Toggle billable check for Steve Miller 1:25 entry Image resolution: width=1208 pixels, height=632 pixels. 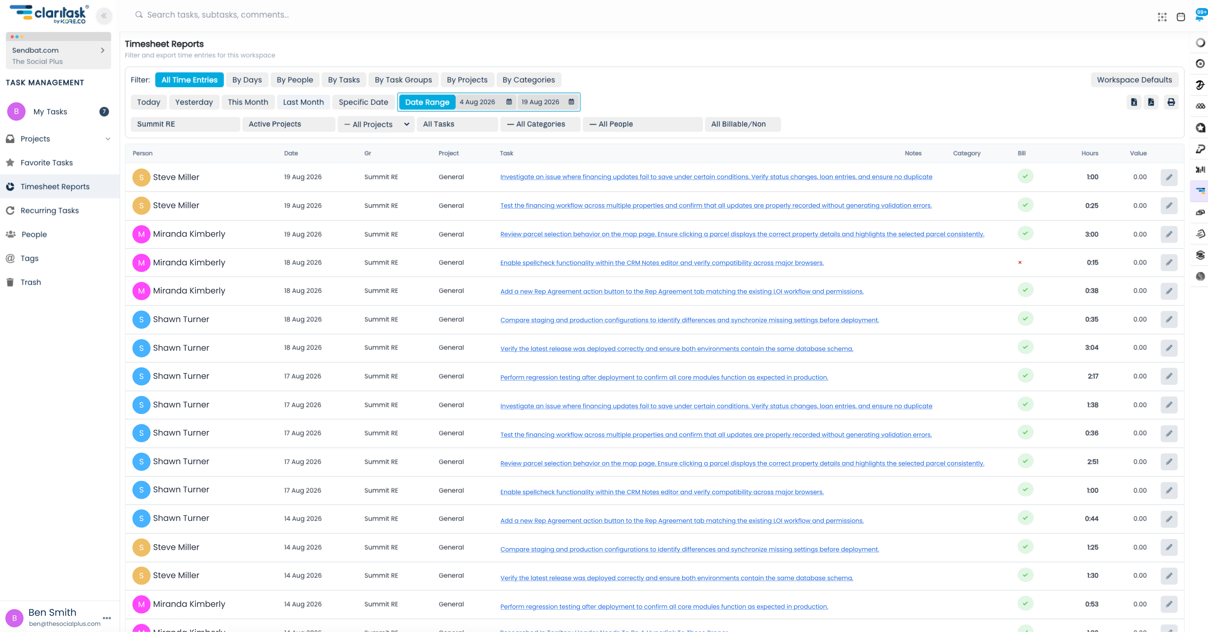pos(1025,547)
